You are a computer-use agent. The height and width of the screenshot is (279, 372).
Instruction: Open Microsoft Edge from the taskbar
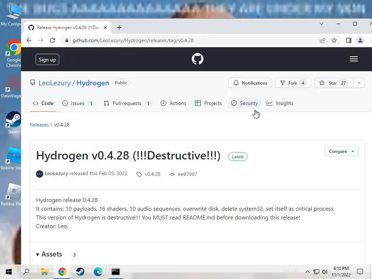(98, 272)
